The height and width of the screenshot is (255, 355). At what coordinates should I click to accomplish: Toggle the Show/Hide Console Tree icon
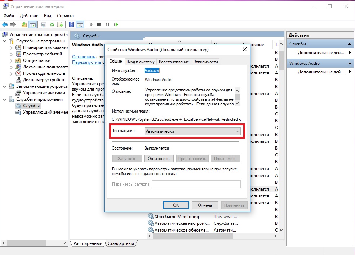click(33, 24)
